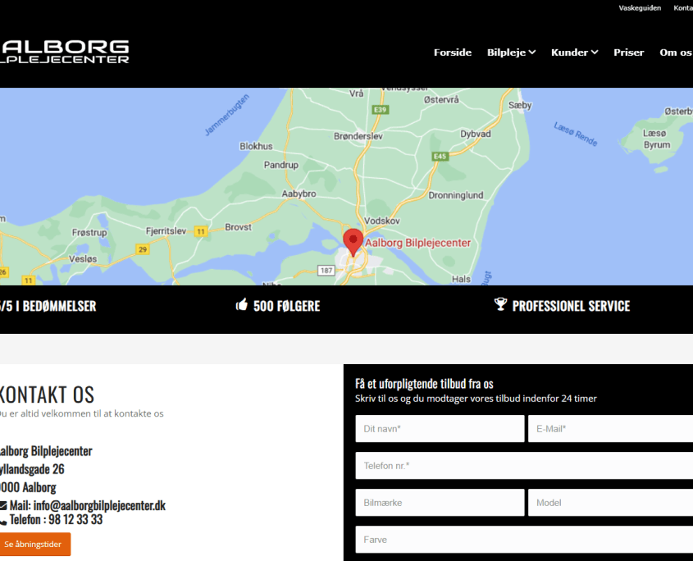The height and width of the screenshot is (561, 693).
Task: Click the trophy icon beside Professionel Service
Action: [500, 304]
